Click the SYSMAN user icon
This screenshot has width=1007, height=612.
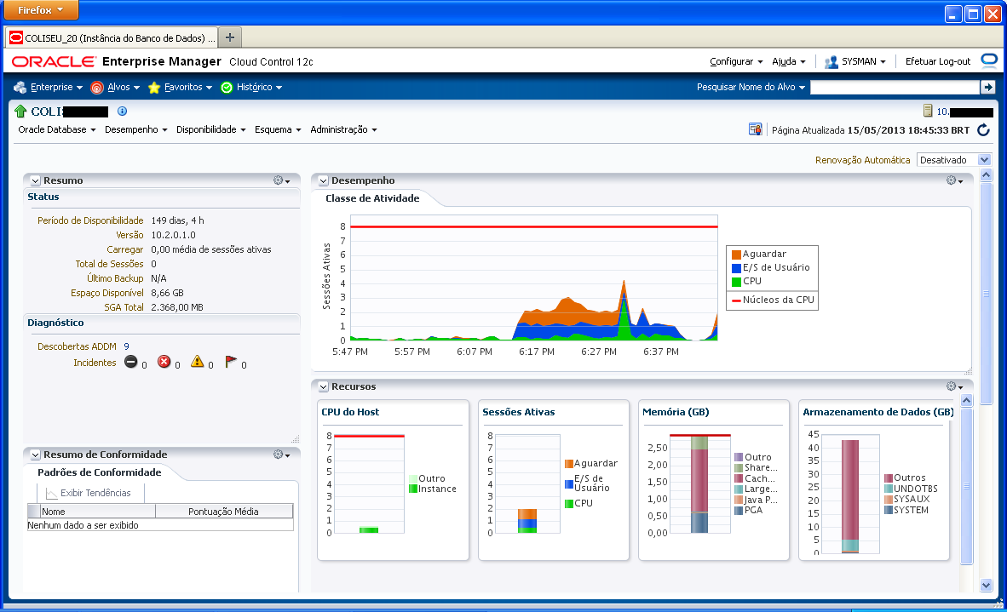[831, 61]
